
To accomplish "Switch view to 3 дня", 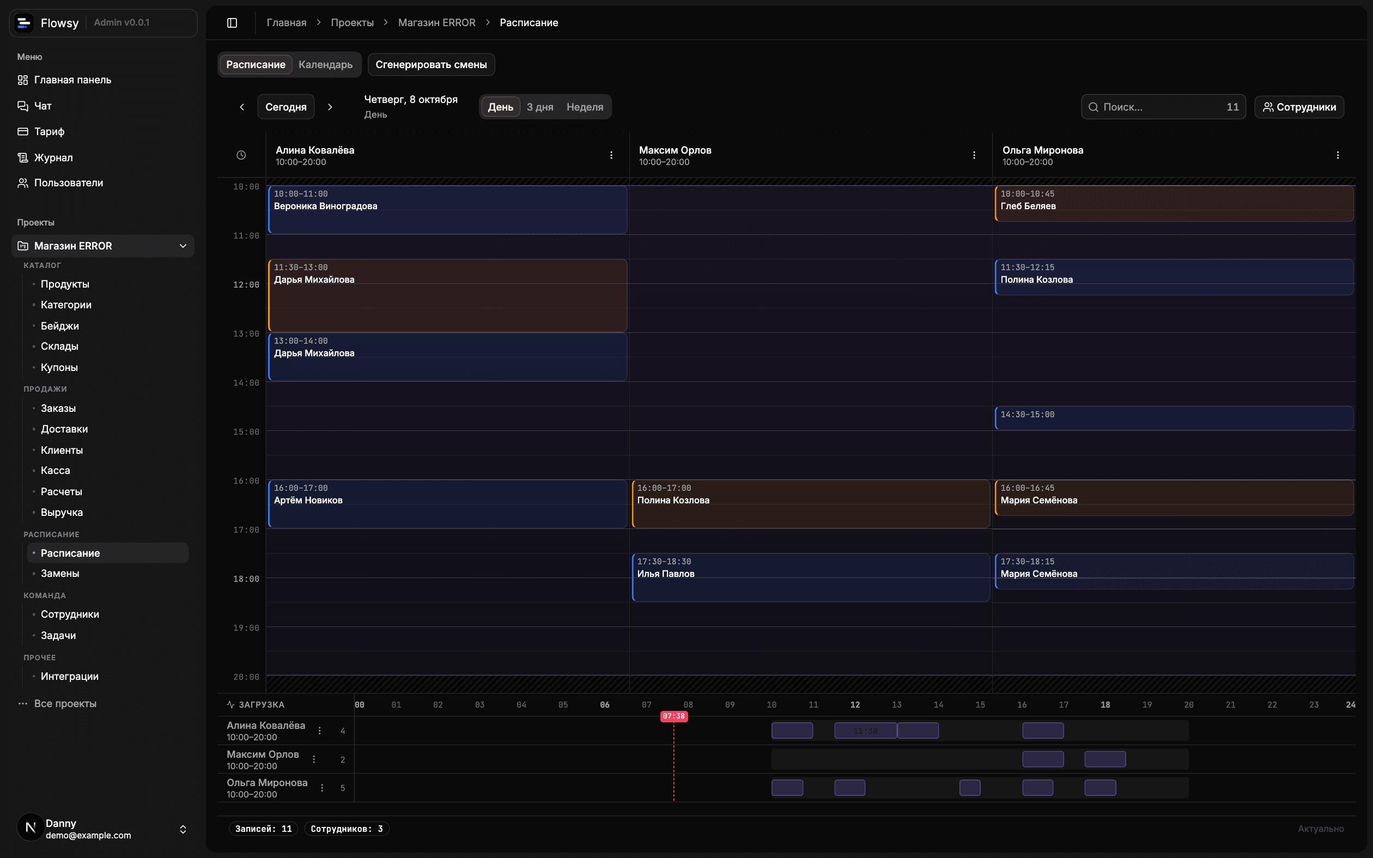I will 539,107.
